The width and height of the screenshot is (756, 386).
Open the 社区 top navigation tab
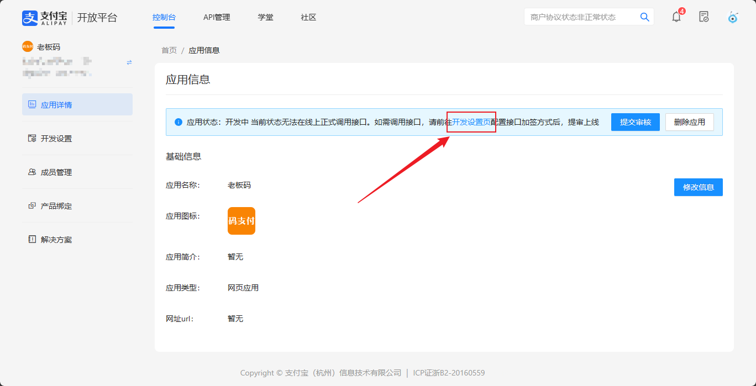(308, 17)
